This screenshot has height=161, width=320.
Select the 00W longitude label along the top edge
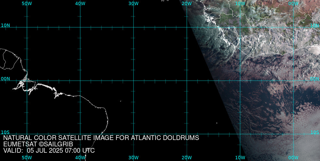[293, 3]
